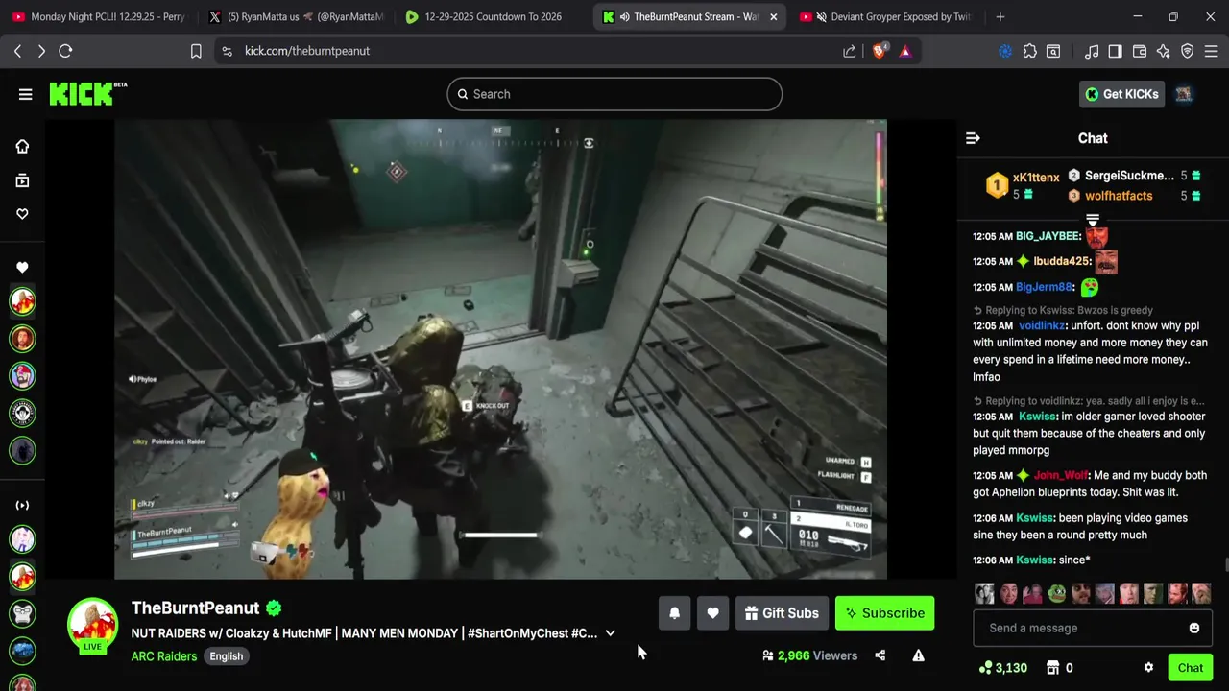Click wolfhatfacts on the gift leaderboard
Image resolution: width=1229 pixels, height=691 pixels.
[x=1119, y=196]
